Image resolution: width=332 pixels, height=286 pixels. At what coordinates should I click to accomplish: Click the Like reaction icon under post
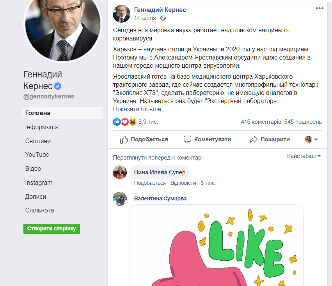coord(117,122)
